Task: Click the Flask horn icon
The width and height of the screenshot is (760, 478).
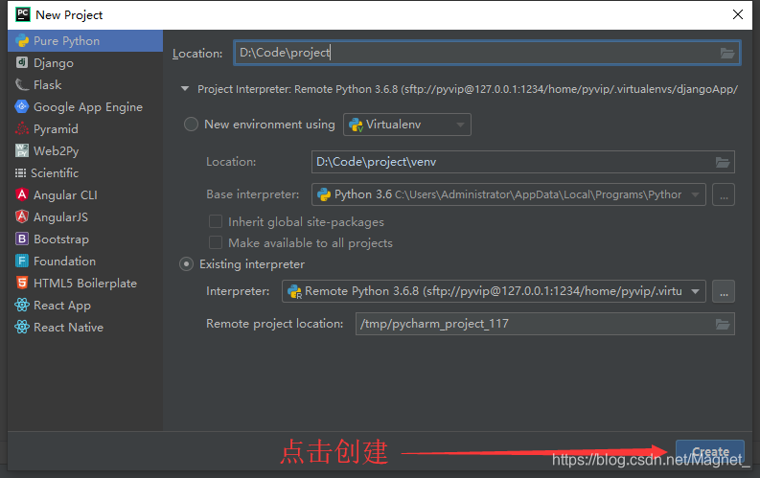Action: [x=22, y=84]
